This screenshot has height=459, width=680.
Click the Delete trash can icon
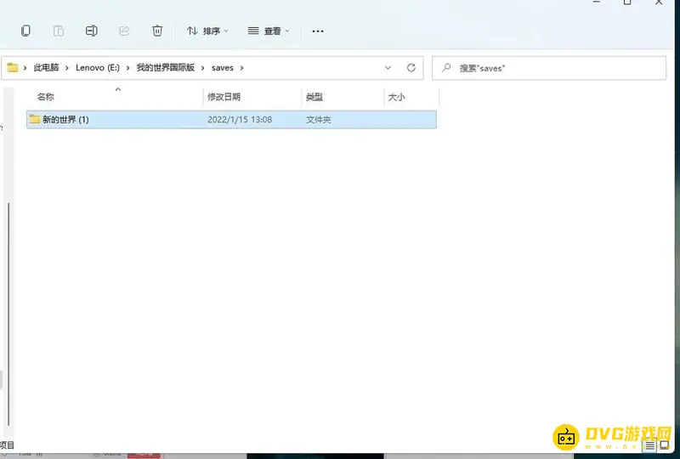pos(157,31)
